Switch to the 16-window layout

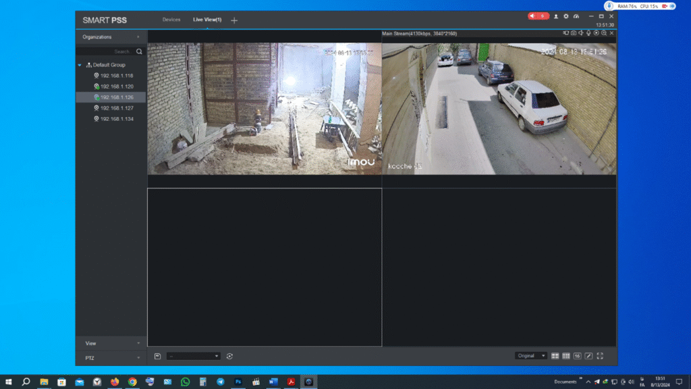pos(578,356)
